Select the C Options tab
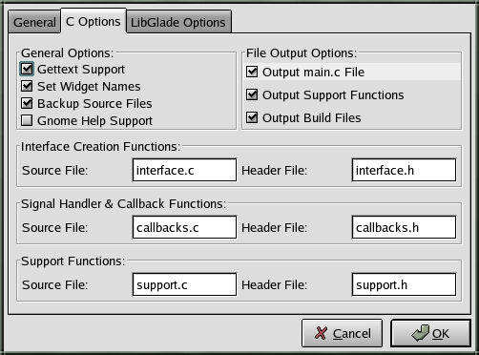This screenshot has height=355, width=479. point(94,21)
